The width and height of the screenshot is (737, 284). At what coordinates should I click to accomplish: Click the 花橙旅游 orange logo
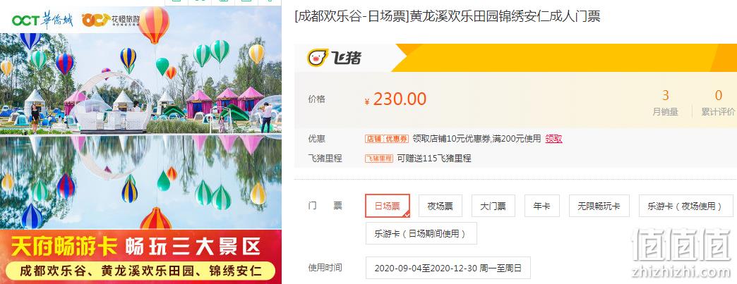110,20
